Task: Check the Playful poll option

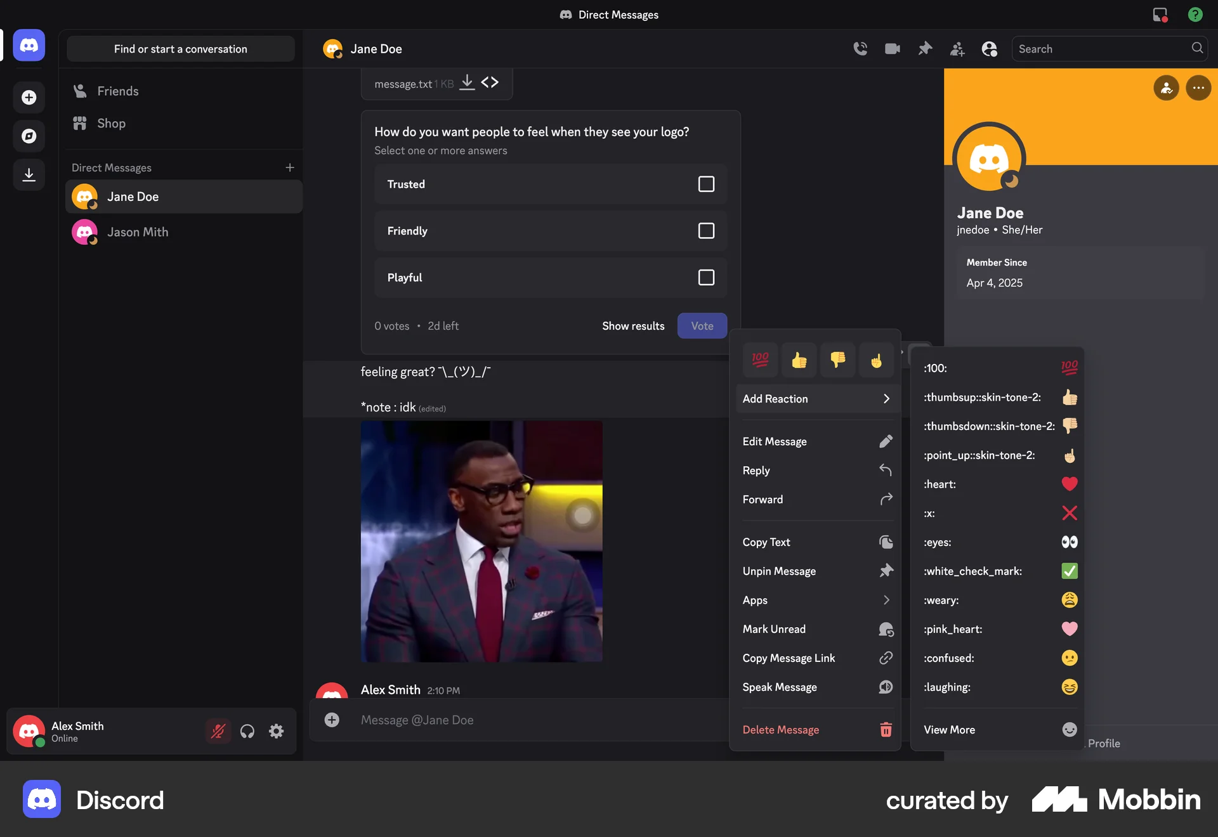Action: (705, 277)
